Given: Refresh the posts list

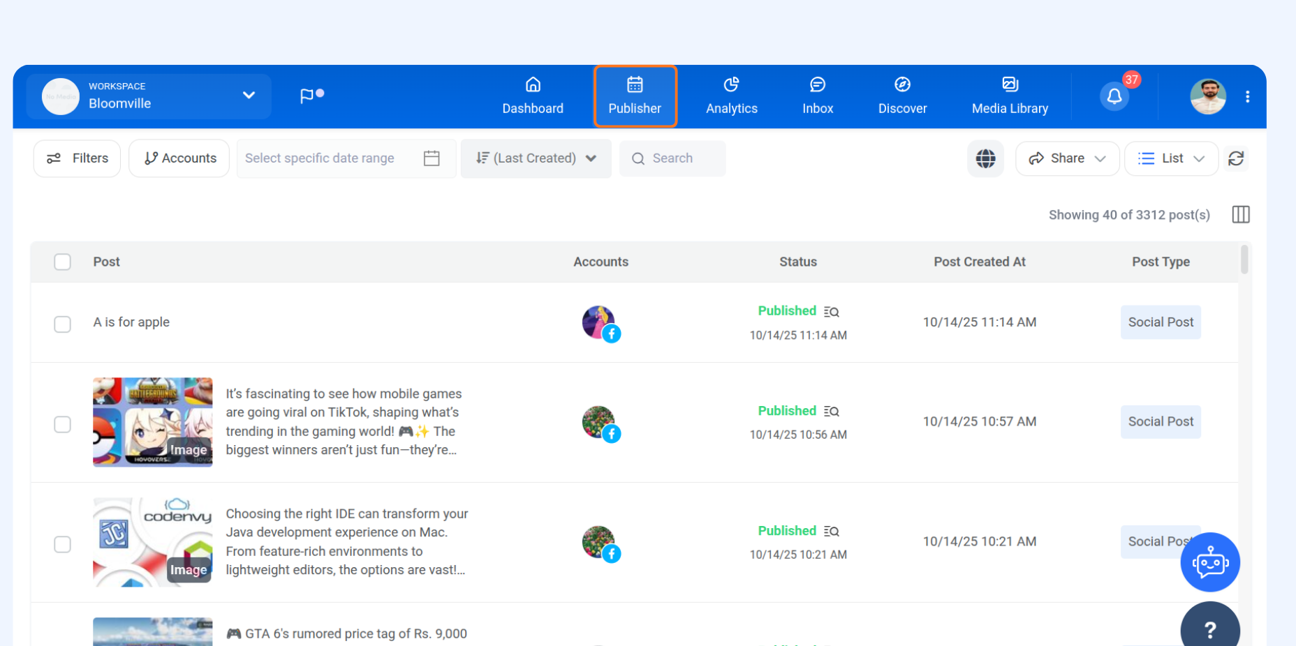Looking at the screenshot, I should 1236,158.
